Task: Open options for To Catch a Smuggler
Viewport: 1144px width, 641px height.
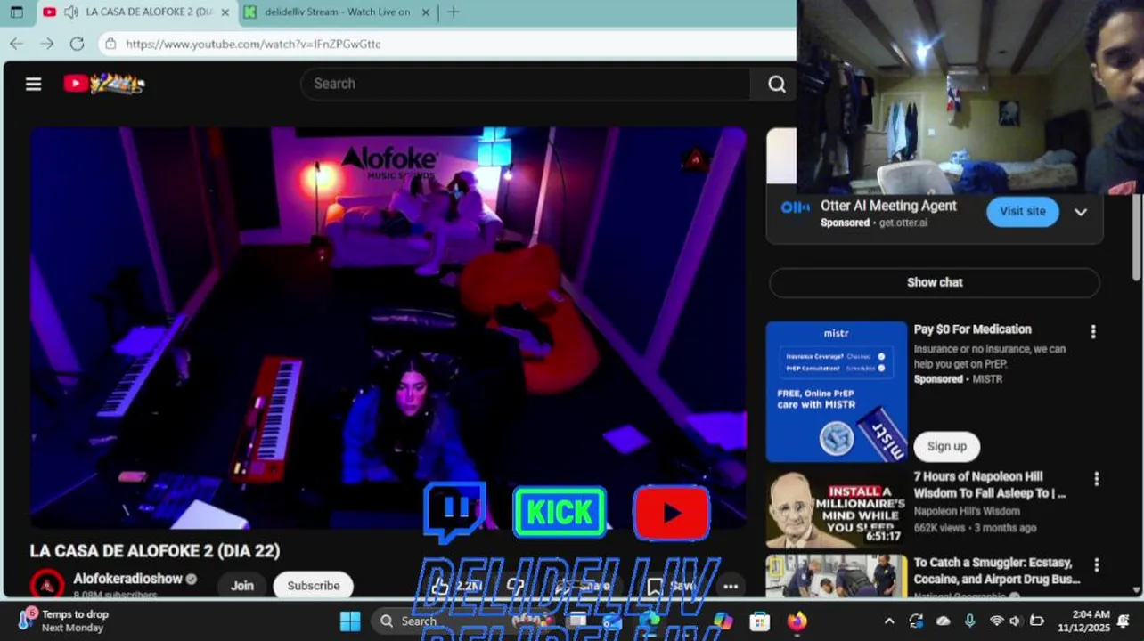Action: click(1096, 565)
